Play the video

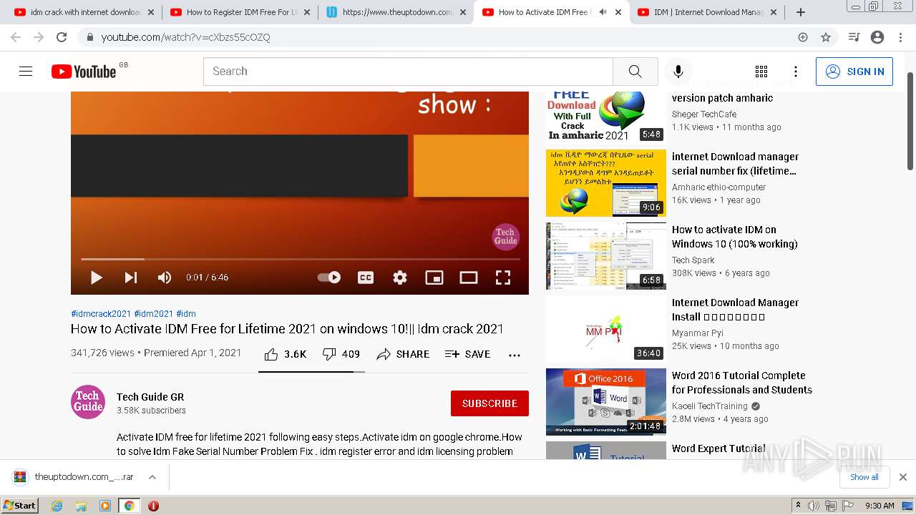(97, 278)
